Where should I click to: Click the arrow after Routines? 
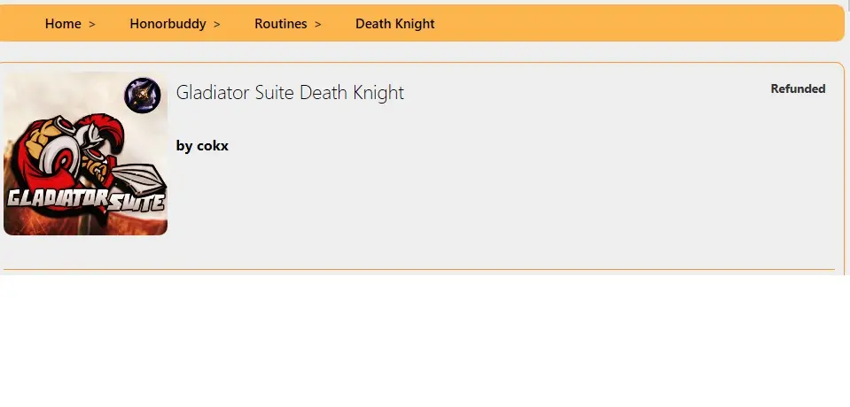click(318, 24)
